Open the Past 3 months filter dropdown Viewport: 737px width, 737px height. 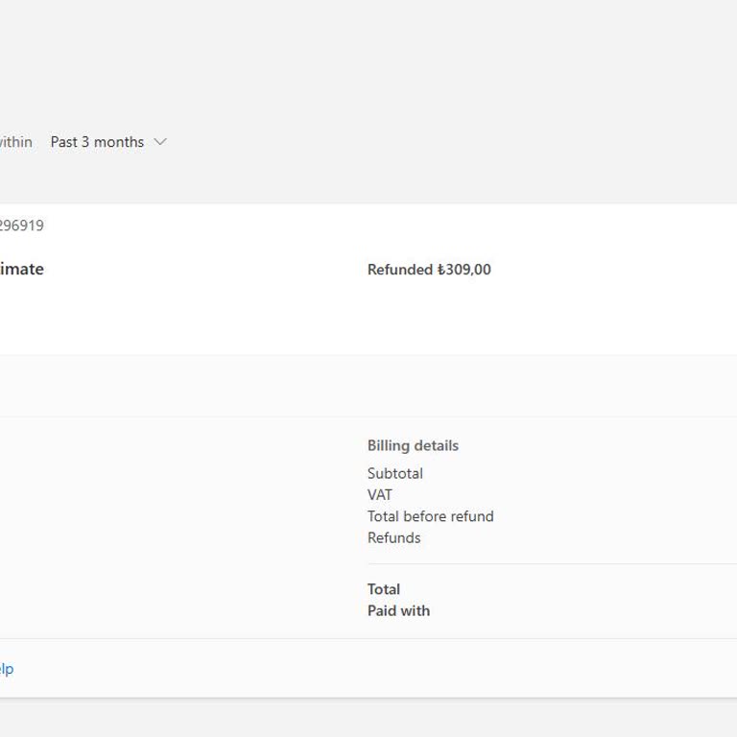[x=97, y=142]
